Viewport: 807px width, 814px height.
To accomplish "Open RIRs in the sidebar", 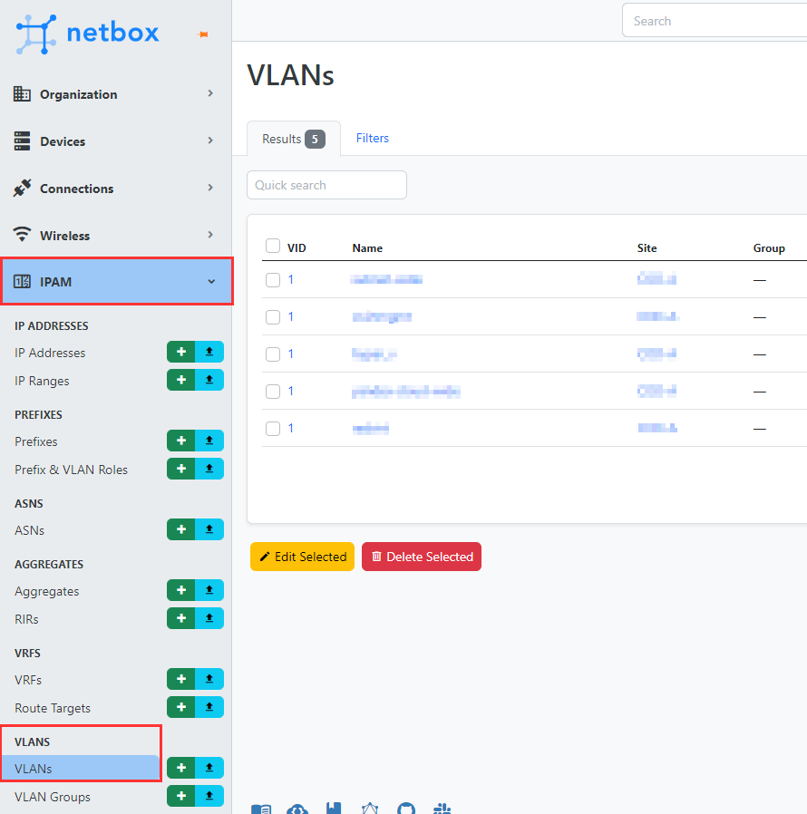I will [x=26, y=619].
